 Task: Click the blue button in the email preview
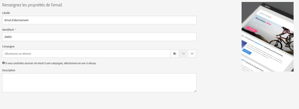point(247,51)
